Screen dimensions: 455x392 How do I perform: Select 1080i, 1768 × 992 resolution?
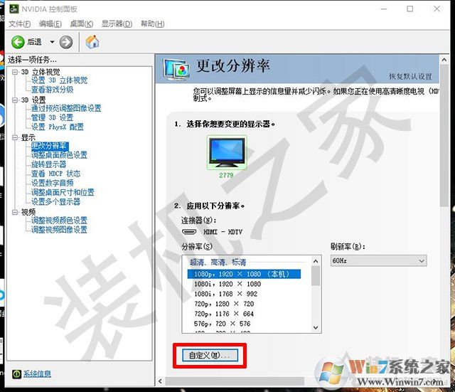pos(226,294)
